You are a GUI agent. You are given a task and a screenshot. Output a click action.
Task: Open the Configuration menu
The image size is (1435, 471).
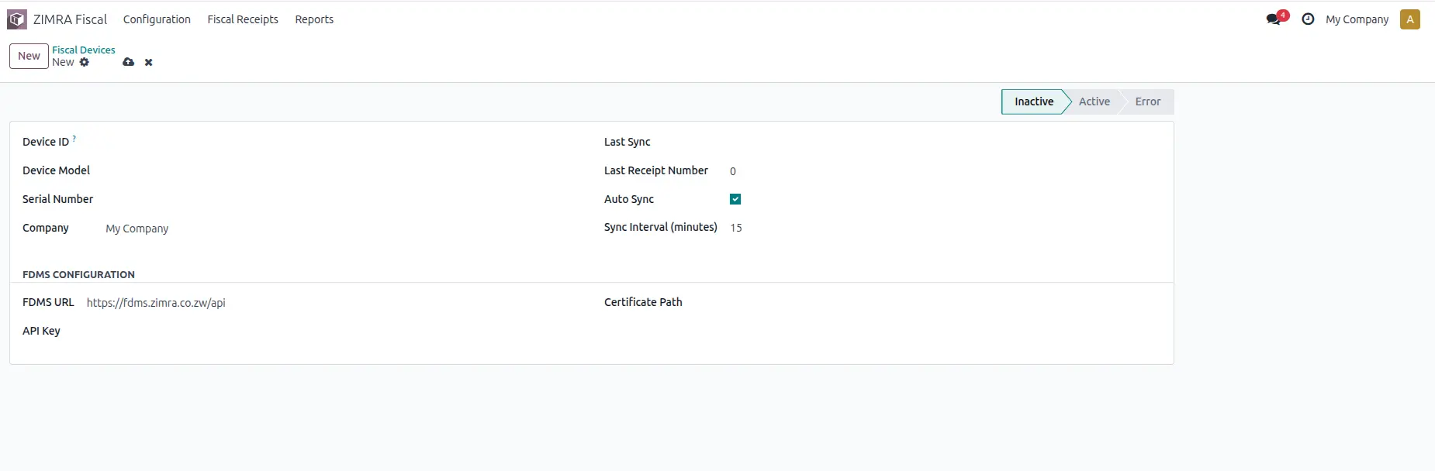157,19
